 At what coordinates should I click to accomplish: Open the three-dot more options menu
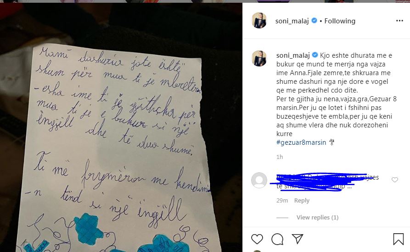click(x=399, y=21)
